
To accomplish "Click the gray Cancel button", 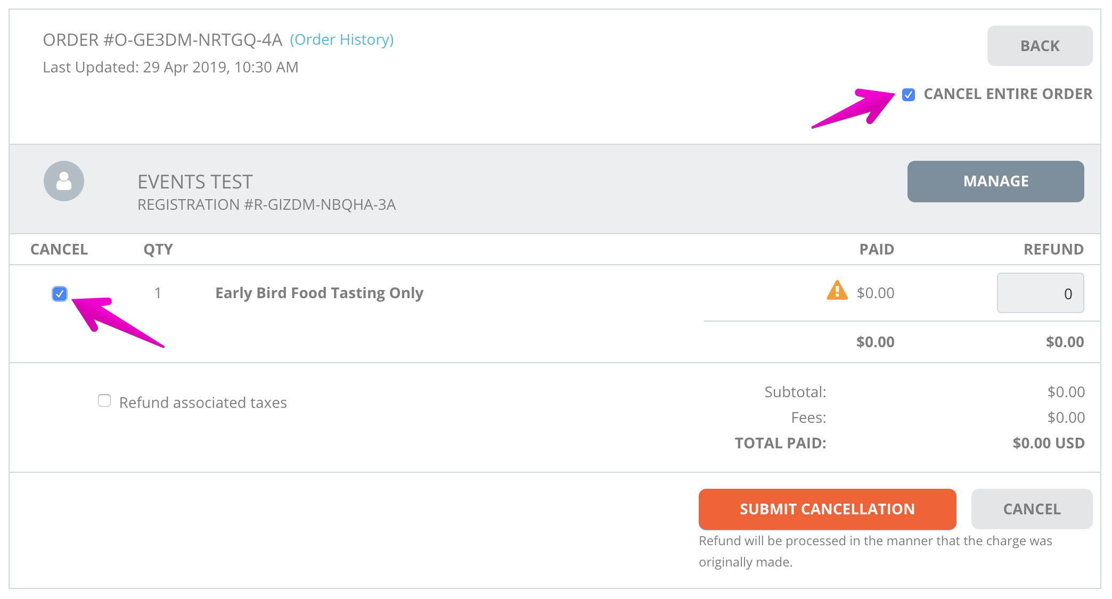I will pos(1032,509).
